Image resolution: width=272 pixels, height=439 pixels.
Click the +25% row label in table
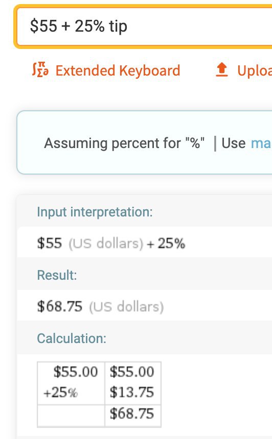click(60, 392)
